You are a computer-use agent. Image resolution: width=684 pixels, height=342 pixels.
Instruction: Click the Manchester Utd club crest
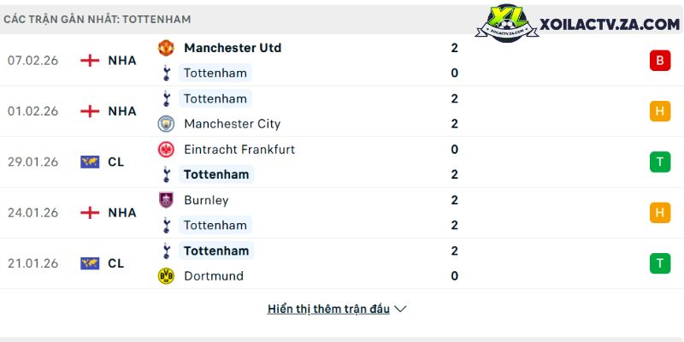tap(166, 48)
